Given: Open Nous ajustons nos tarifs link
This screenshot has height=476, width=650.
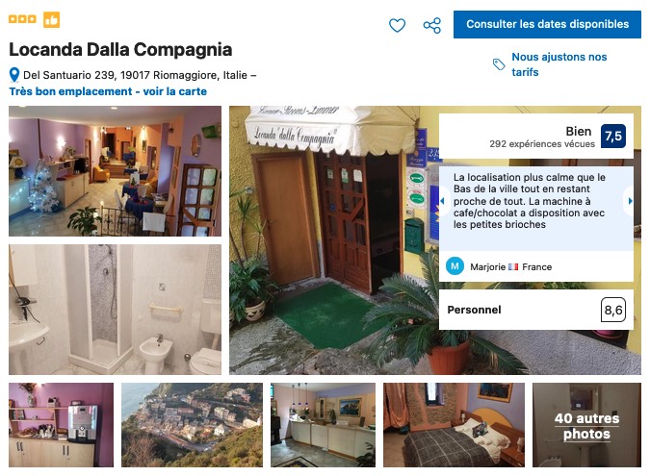Looking at the screenshot, I should 559,64.
